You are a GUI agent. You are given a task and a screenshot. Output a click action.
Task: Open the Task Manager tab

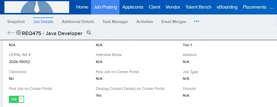click(115, 22)
